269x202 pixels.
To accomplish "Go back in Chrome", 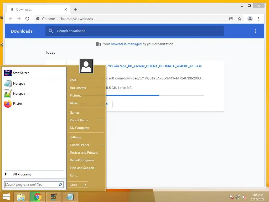I will coord(11,19).
